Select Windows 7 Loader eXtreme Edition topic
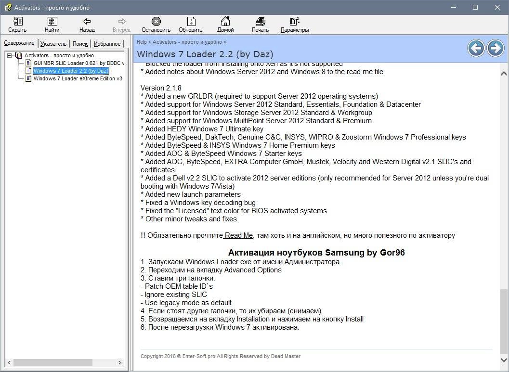 point(78,78)
